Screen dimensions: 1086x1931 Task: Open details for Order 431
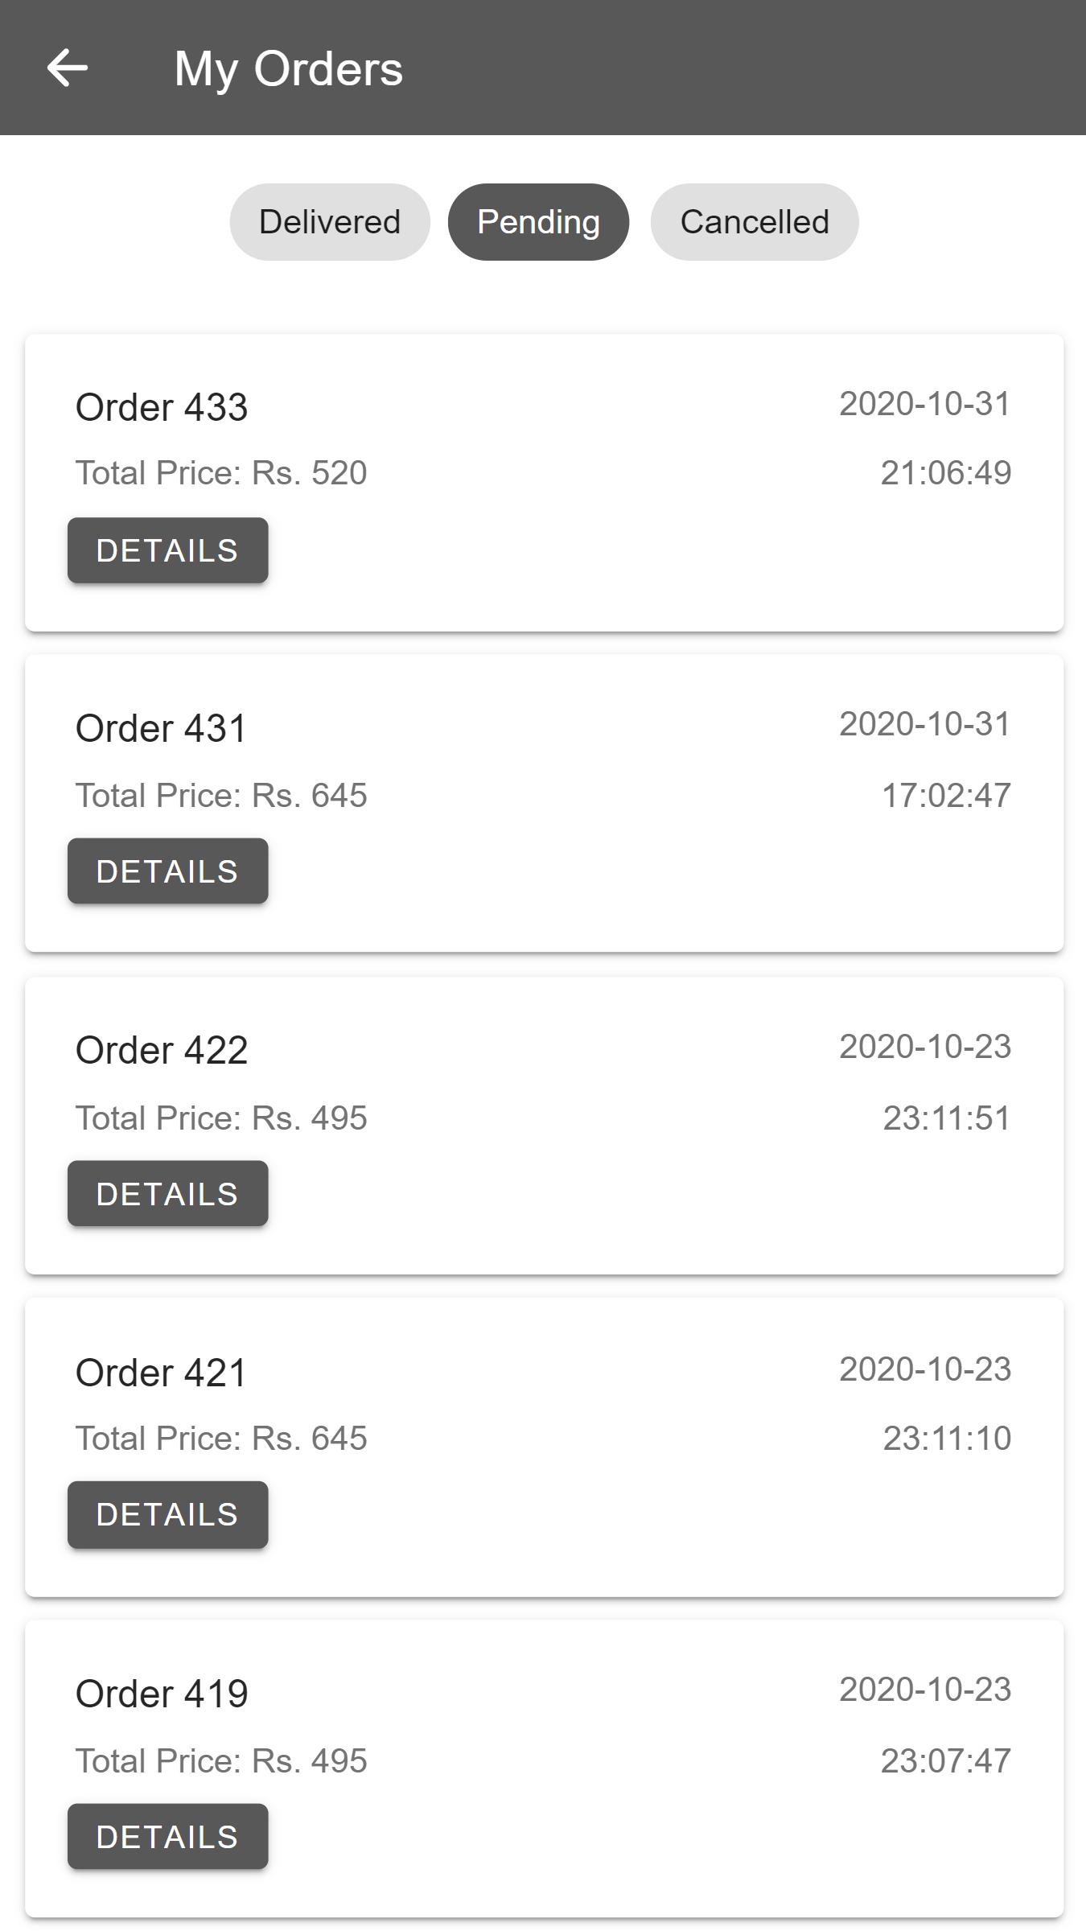[x=167, y=871]
